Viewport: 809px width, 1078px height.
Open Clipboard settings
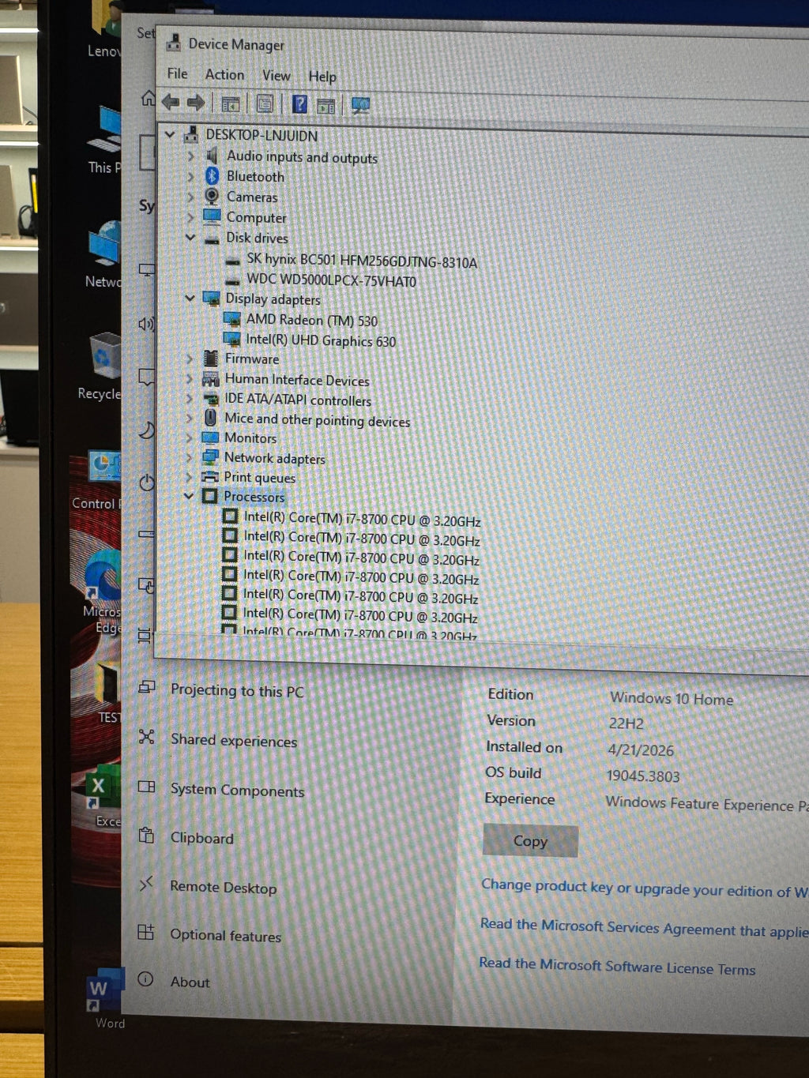(x=202, y=838)
